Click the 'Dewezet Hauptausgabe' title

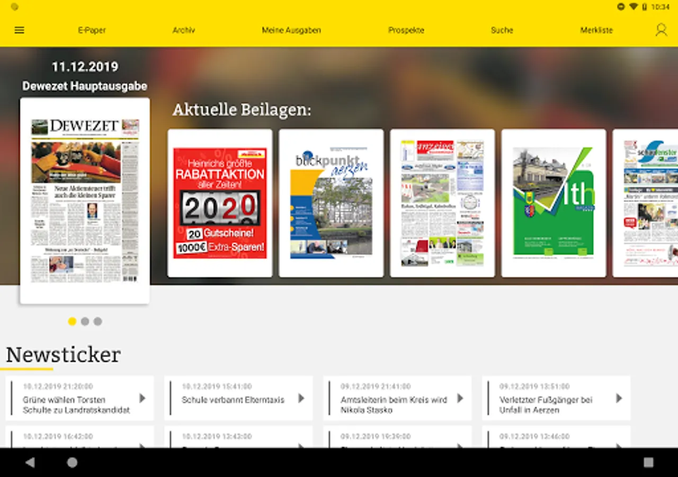coord(85,86)
